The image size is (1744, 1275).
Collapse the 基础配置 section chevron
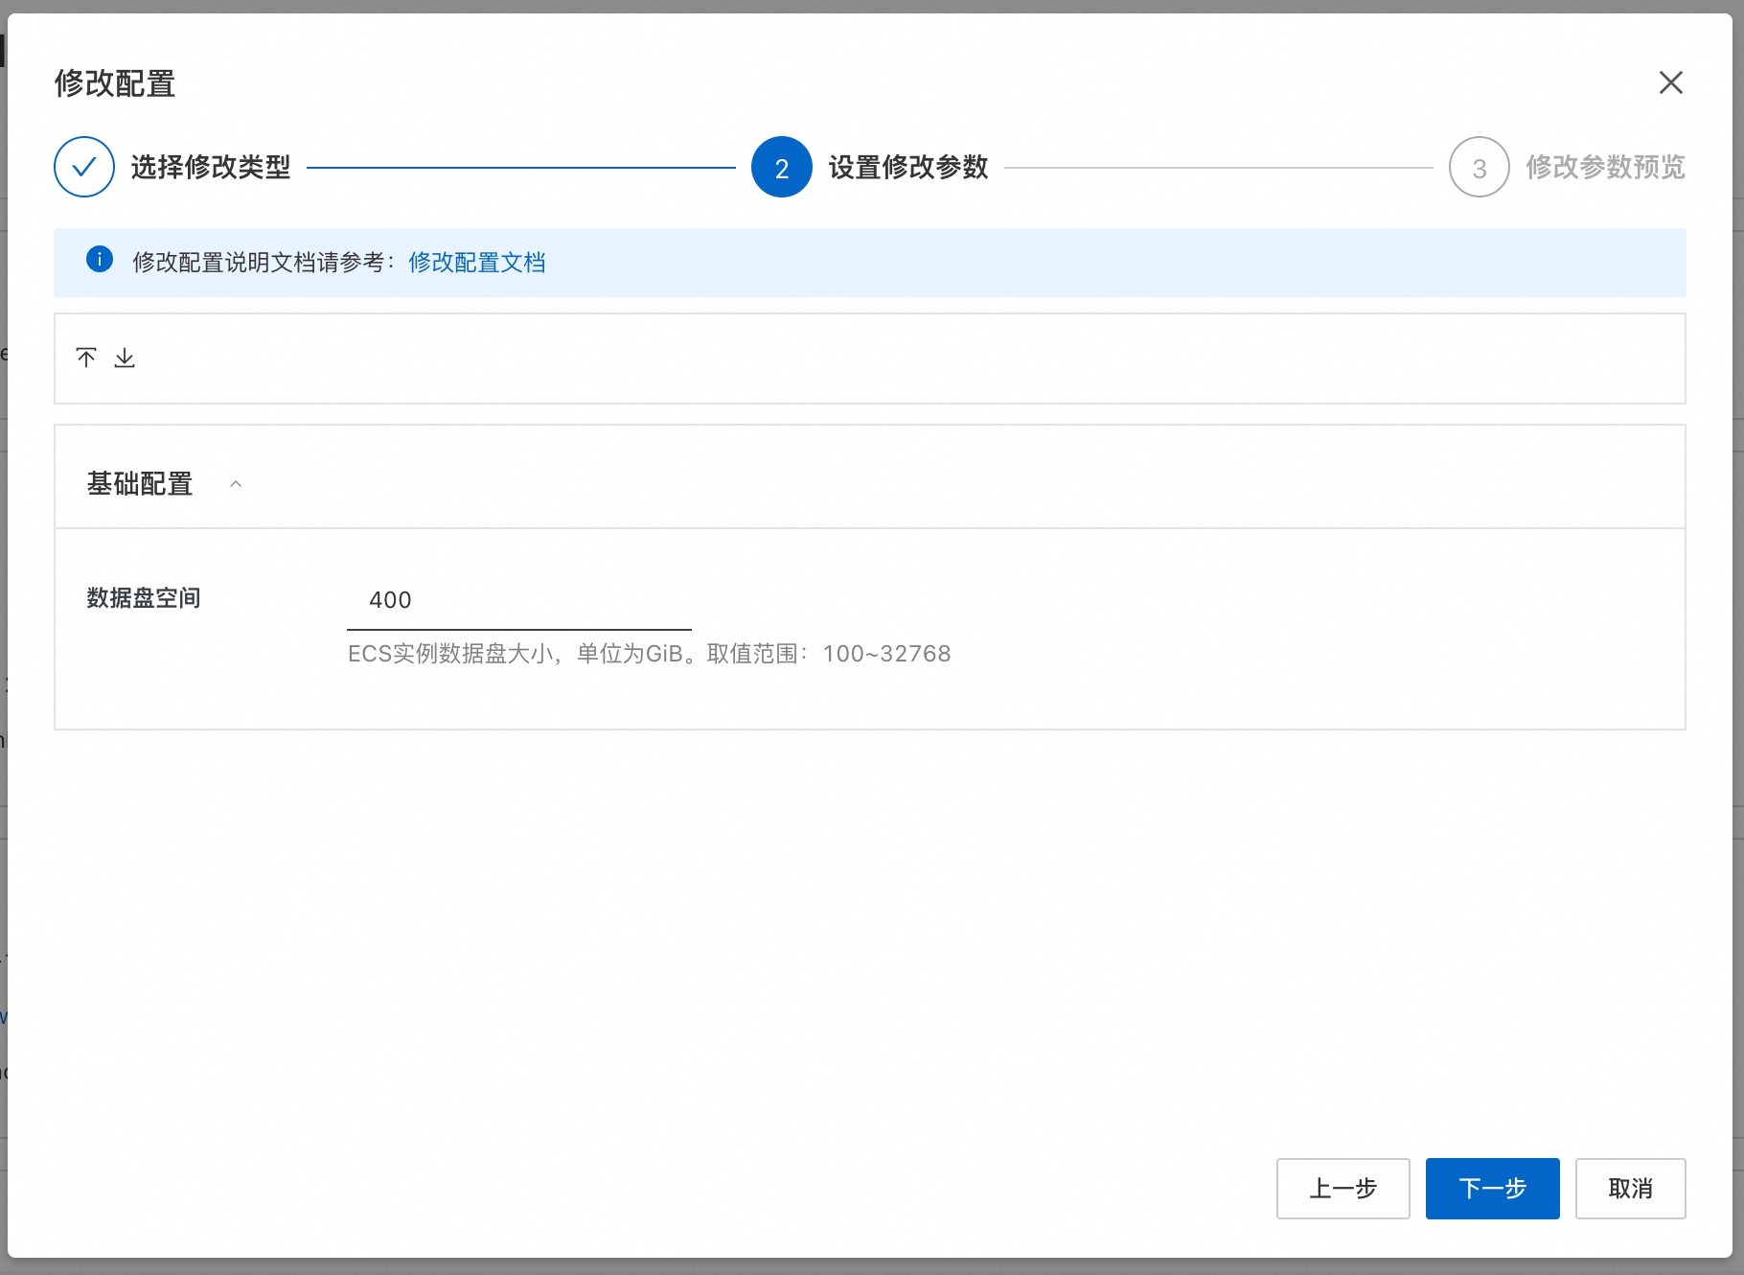pos(236,484)
